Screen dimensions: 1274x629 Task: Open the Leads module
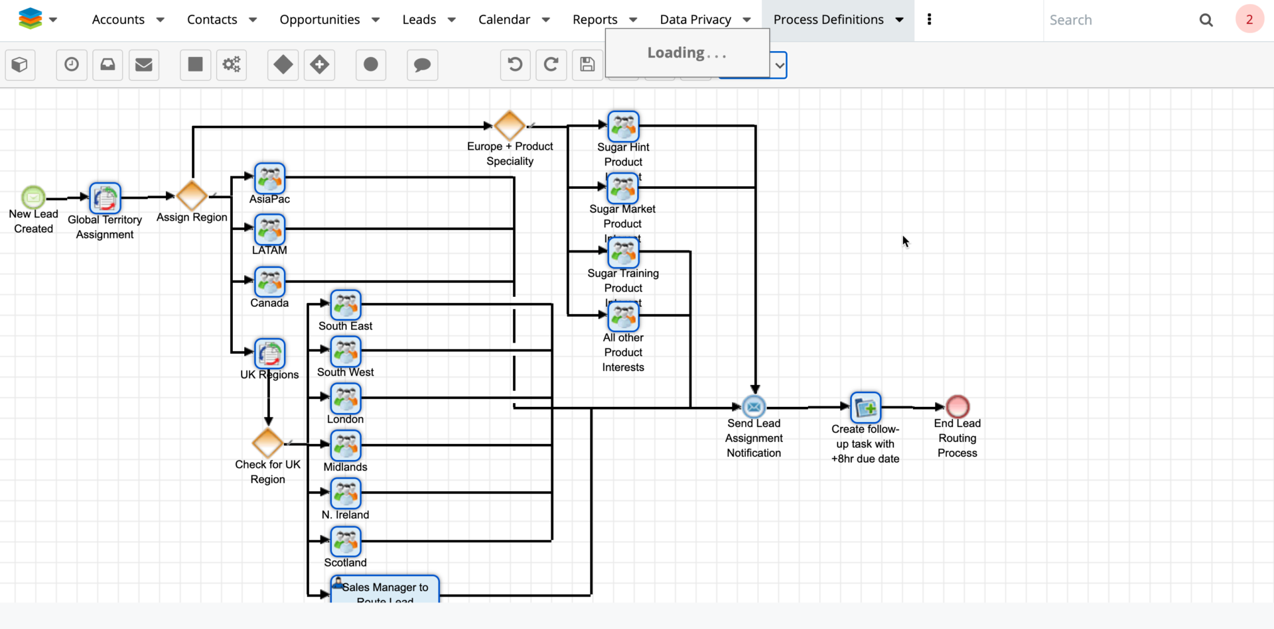pos(419,20)
